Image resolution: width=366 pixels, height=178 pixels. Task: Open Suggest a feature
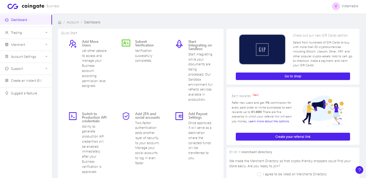pyautogui.click(x=26, y=93)
